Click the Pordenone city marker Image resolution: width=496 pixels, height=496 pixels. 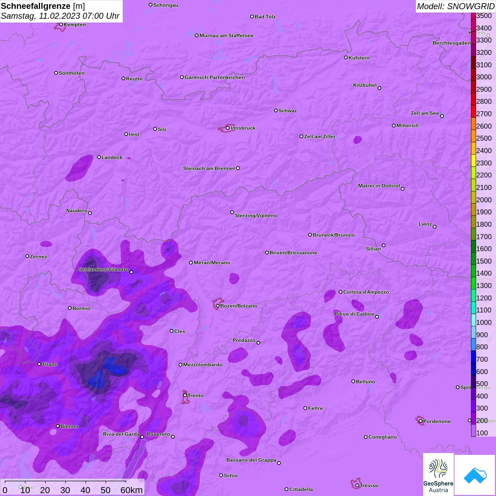(421, 421)
